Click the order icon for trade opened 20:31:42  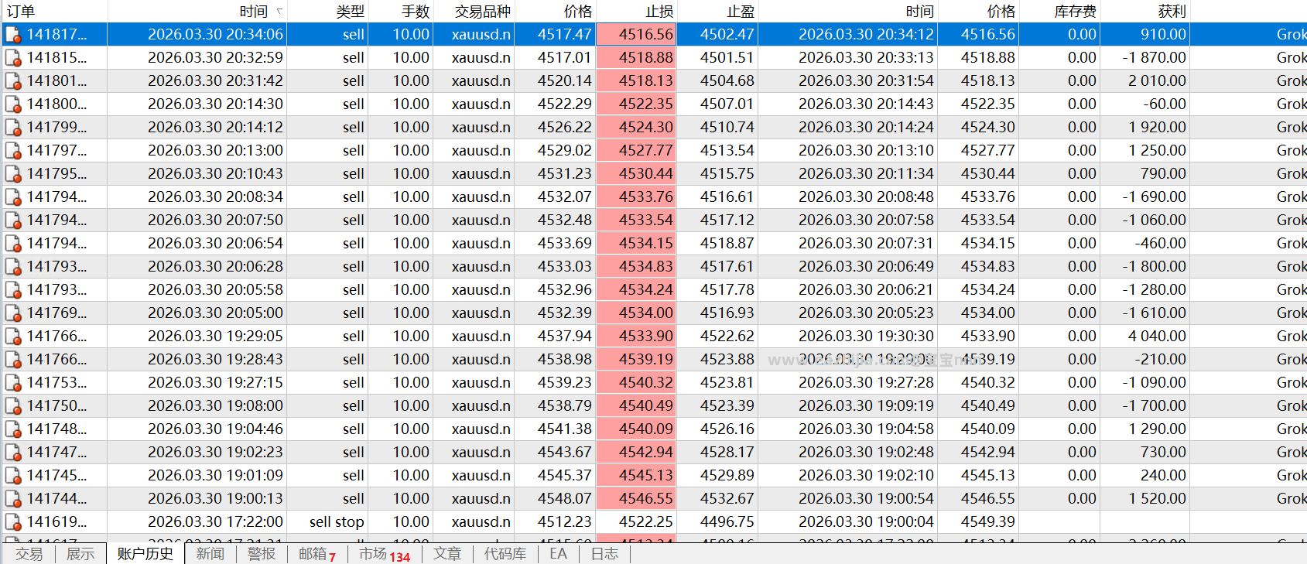tap(13, 81)
